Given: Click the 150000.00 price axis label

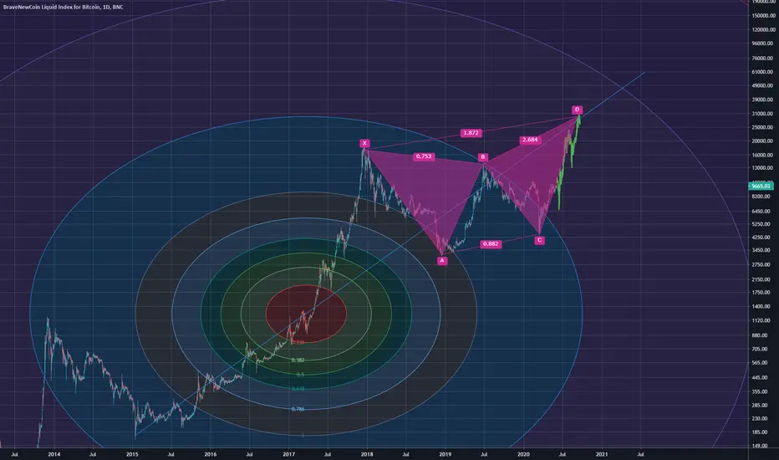Looking at the screenshot, I should [762, 15].
